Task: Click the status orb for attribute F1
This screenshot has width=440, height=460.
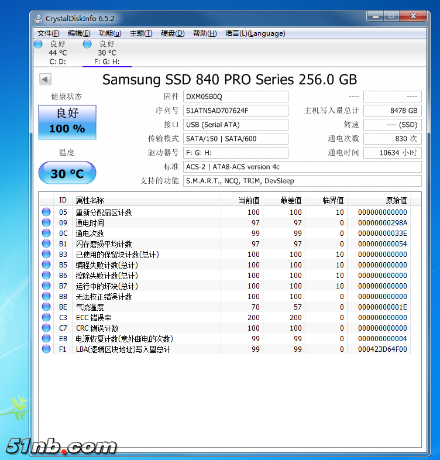Action: click(46, 349)
